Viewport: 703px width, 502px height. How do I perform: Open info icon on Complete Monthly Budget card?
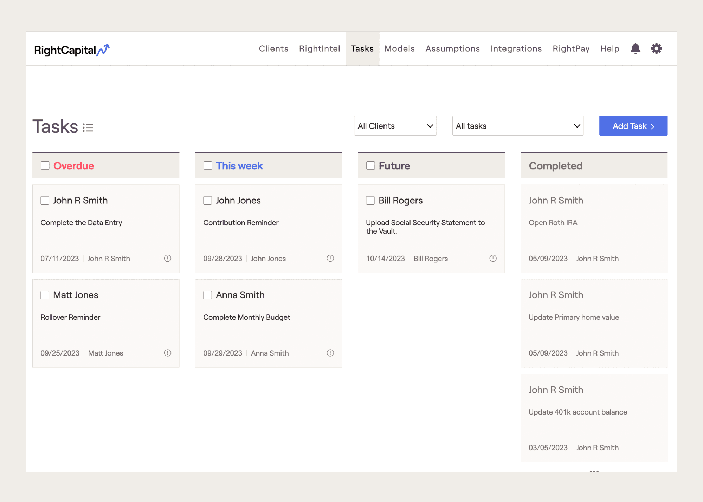(x=330, y=353)
